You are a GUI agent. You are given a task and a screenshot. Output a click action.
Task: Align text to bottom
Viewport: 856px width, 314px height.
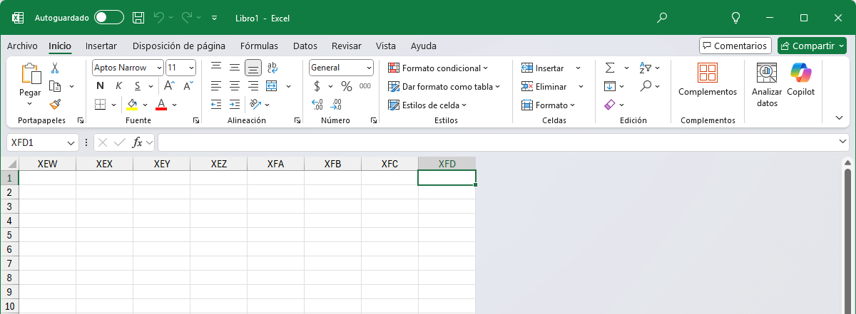(x=253, y=68)
